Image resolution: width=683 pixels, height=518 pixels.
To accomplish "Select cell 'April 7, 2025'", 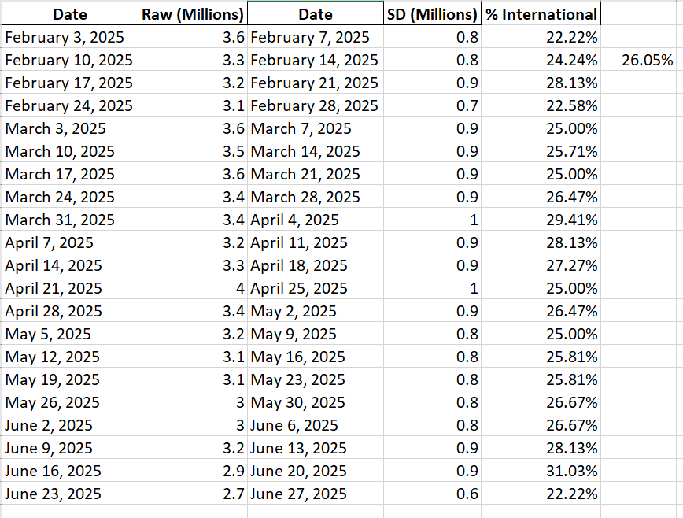I will coord(70,242).
